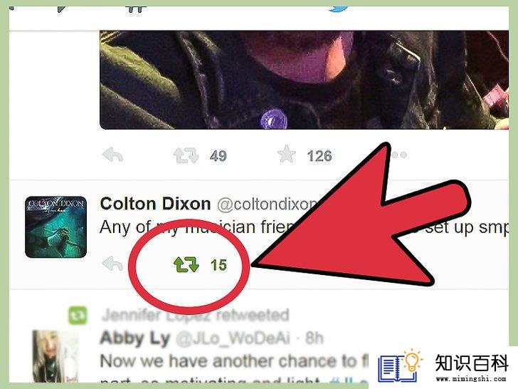Open the more options dots on photo tweet
This screenshot has width=518, height=389.
tap(398, 155)
